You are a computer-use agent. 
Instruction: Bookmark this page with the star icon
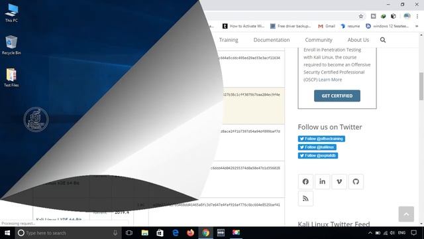[x=360, y=16]
